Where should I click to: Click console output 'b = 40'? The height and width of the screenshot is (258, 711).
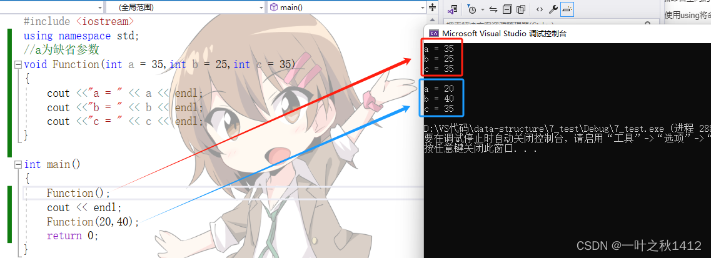pos(439,99)
